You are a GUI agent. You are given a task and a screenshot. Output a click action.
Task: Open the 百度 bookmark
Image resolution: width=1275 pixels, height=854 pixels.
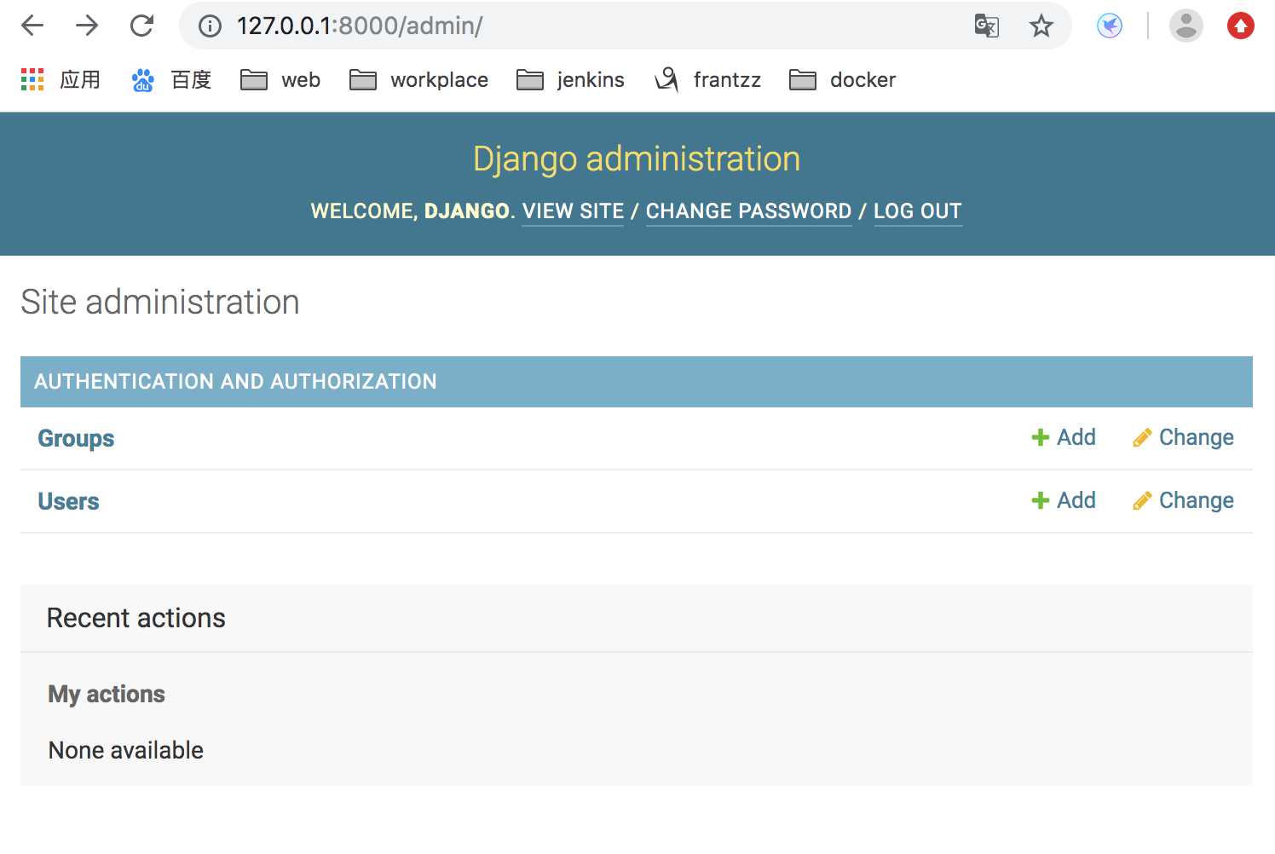[171, 80]
